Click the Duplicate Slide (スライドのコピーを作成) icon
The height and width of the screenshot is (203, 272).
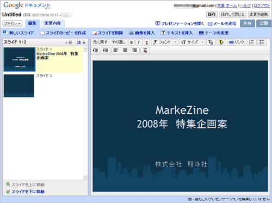pos(42,33)
